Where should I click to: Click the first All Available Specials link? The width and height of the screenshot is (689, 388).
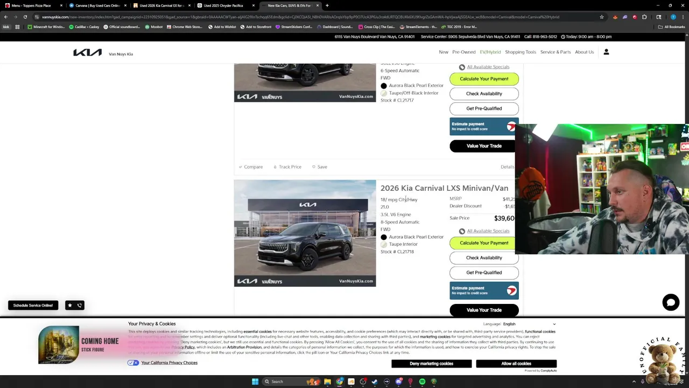point(488,67)
